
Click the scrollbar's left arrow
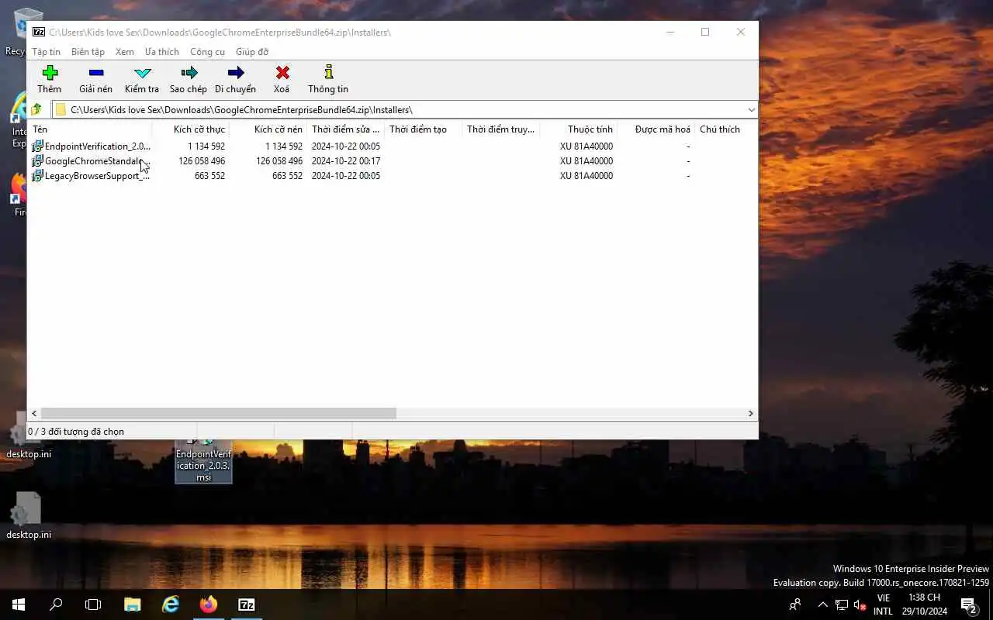point(33,414)
